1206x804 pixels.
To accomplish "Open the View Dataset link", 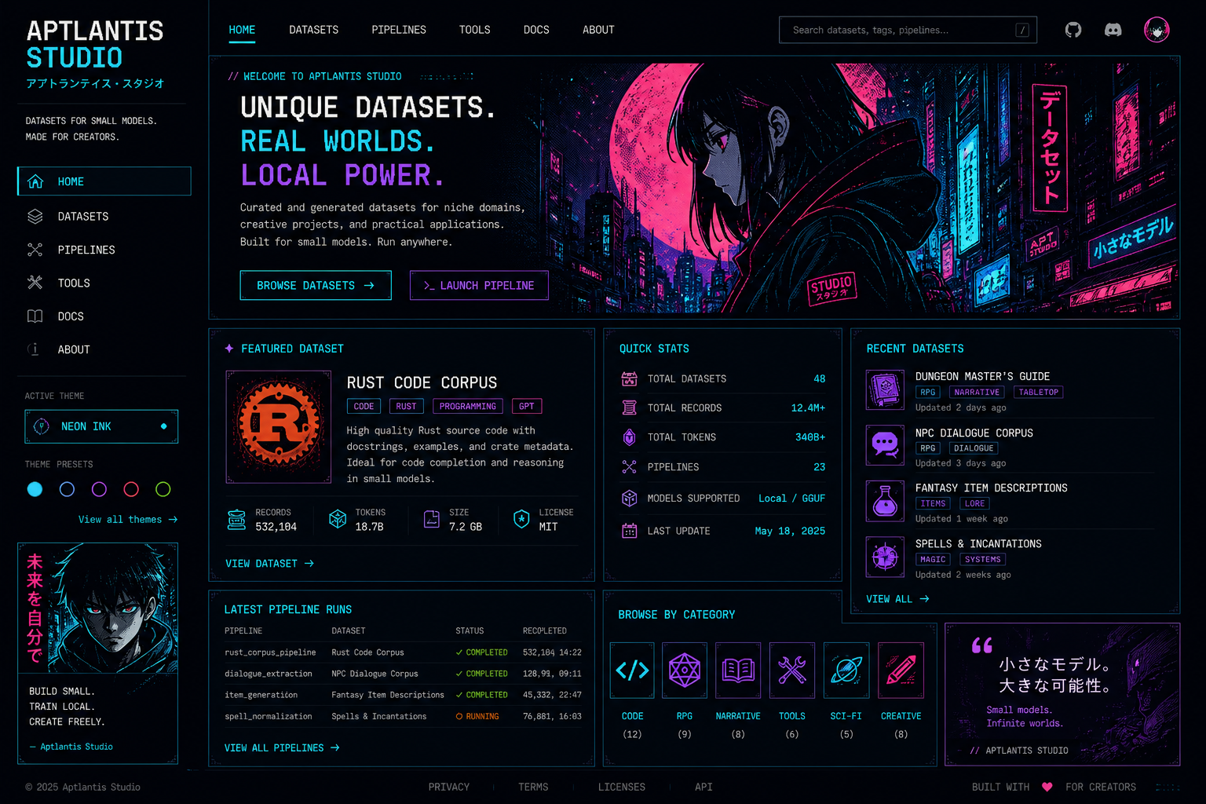I will 269,564.
